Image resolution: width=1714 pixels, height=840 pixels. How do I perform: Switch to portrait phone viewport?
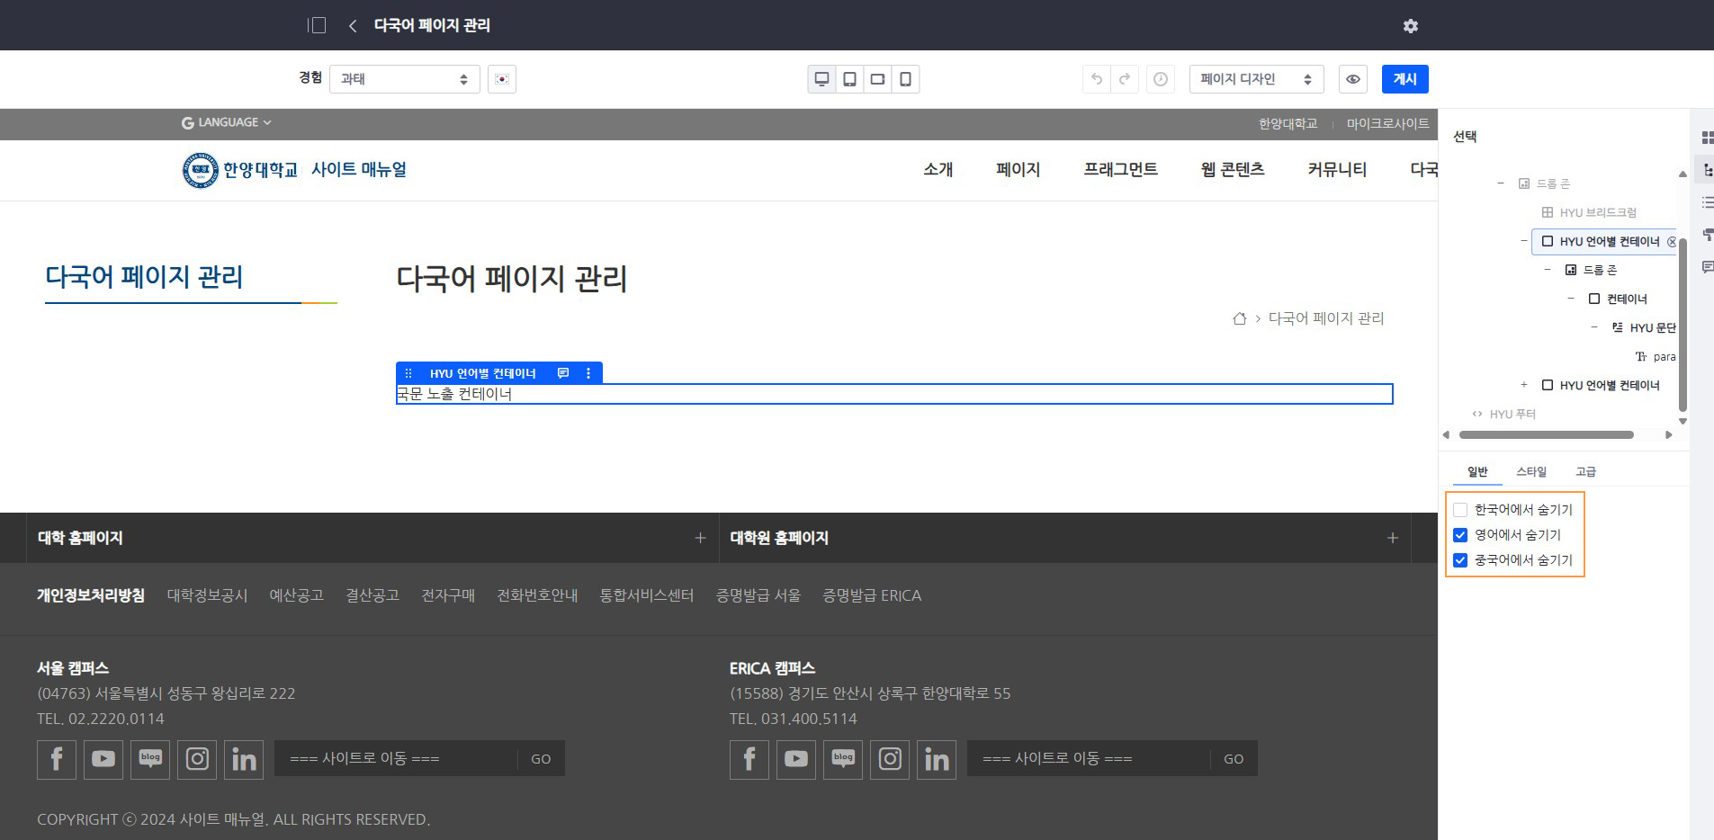pyautogui.click(x=905, y=79)
